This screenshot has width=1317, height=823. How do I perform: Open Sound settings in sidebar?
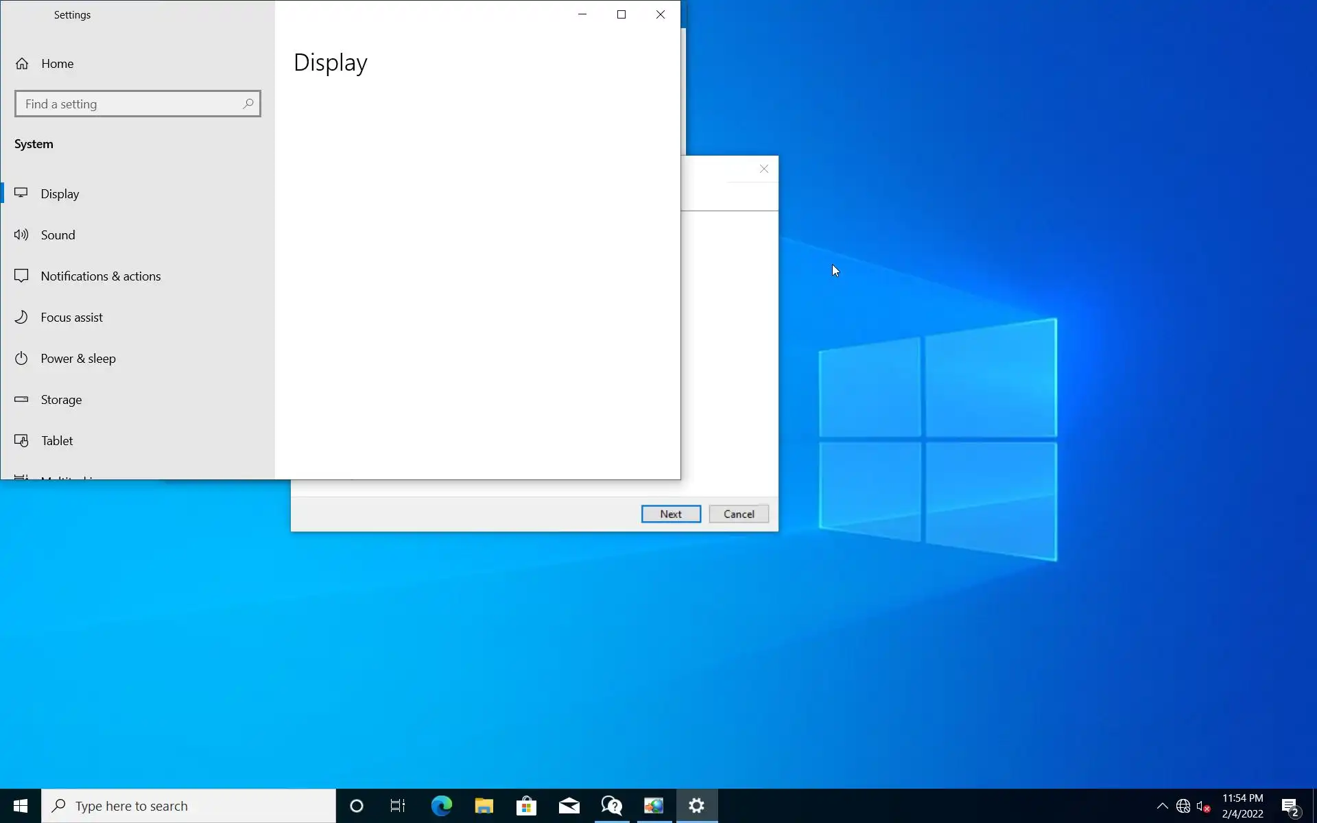[x=58, y=235]
